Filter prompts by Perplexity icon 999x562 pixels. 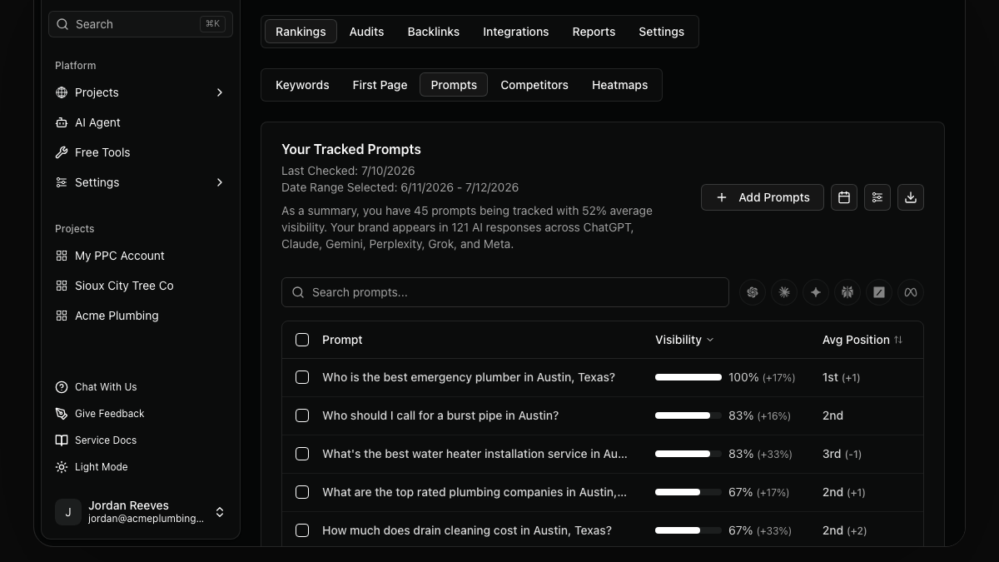[847, 292]
